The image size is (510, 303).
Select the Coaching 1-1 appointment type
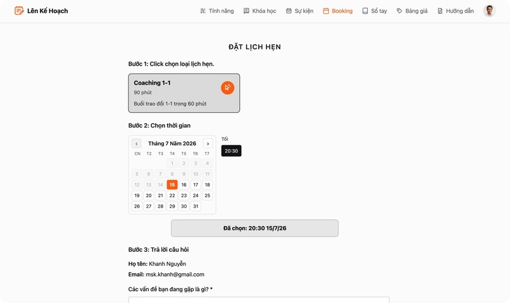pos(184,93)
